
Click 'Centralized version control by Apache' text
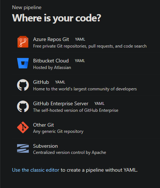click(x=69, y=152)
